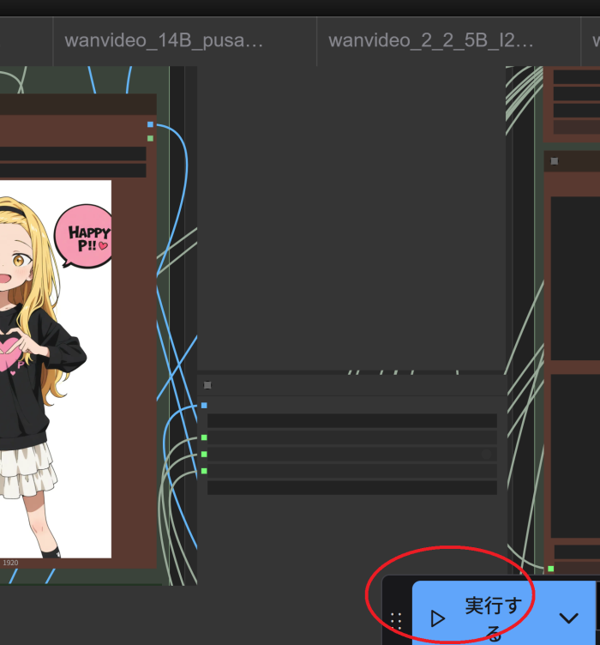The height and width of the screenshot is (645, 600).
Task: Grab the dotted handle of the run toolbar
Action: (x=396, y=621)
